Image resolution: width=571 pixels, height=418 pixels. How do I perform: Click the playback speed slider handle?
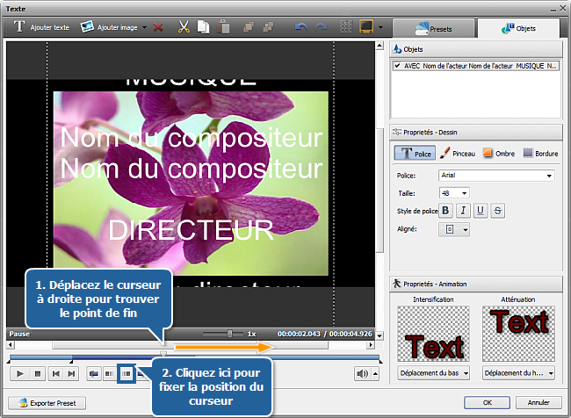pyautogui.click(x=230, y=334)
